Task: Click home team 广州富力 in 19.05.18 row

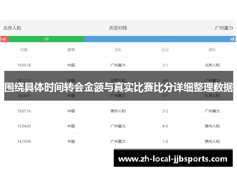Action: coord(118,65)
